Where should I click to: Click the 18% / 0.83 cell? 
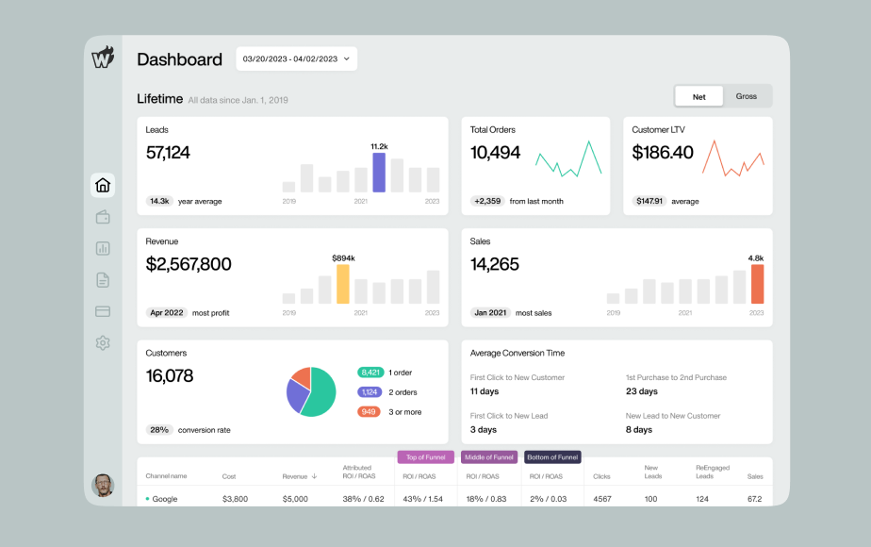pyautogui.click(x=486, y=499)
